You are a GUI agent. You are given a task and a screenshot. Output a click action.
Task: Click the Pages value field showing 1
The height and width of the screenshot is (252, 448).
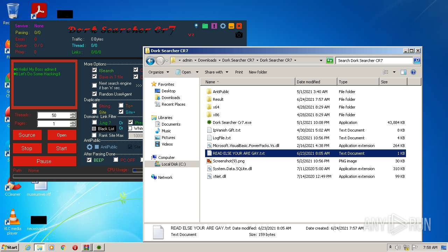54,124
